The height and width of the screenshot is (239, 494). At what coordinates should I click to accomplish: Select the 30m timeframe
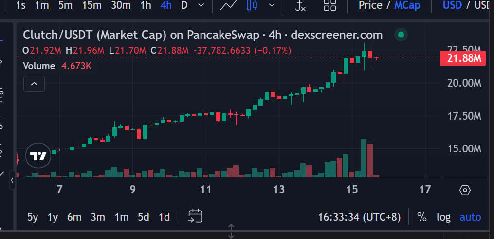pyautogui.click(x=121, y=5)
